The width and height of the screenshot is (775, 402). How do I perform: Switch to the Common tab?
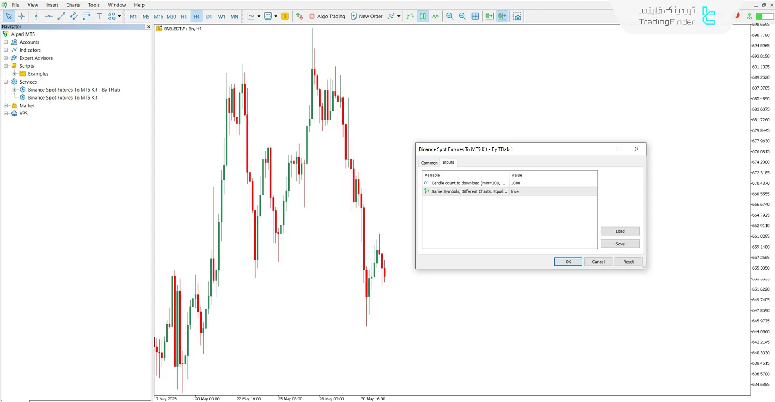(429, 163)
